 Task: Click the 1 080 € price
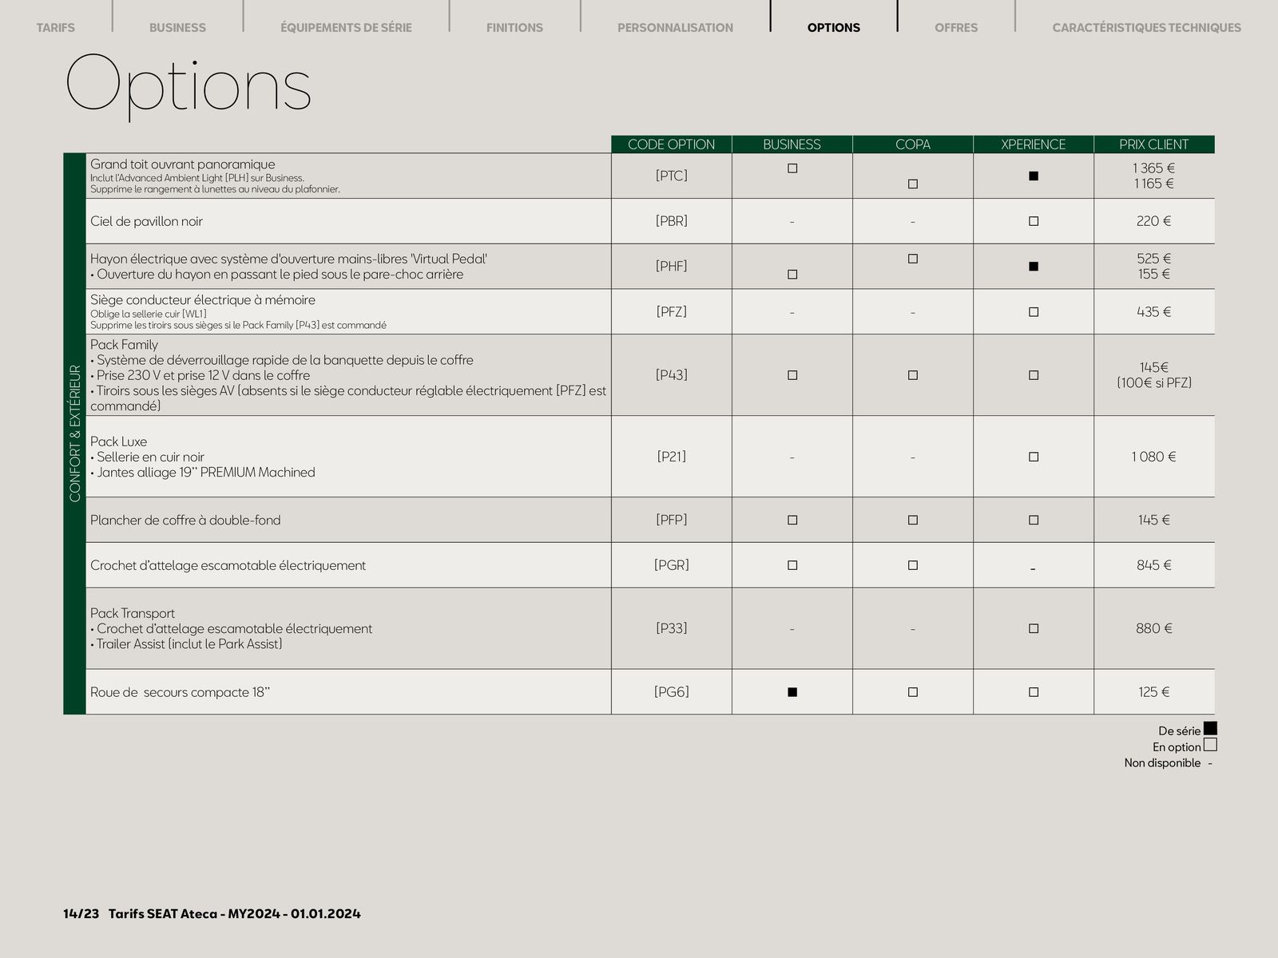1154,457
